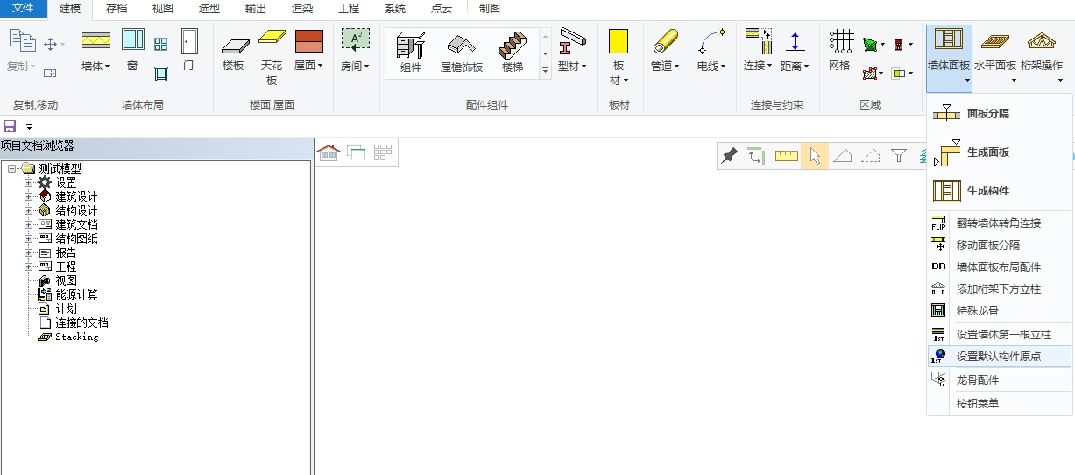The width and height of the screenshot is (1075, 475).
Task: Select the 屋面 roof tool icon
Action: click(308, 40)
